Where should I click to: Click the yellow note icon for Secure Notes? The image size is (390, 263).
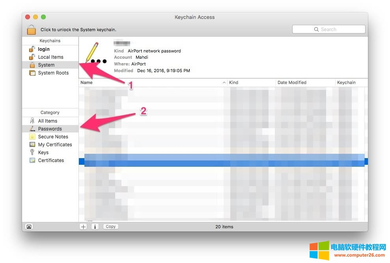click(x=32, y=136)
